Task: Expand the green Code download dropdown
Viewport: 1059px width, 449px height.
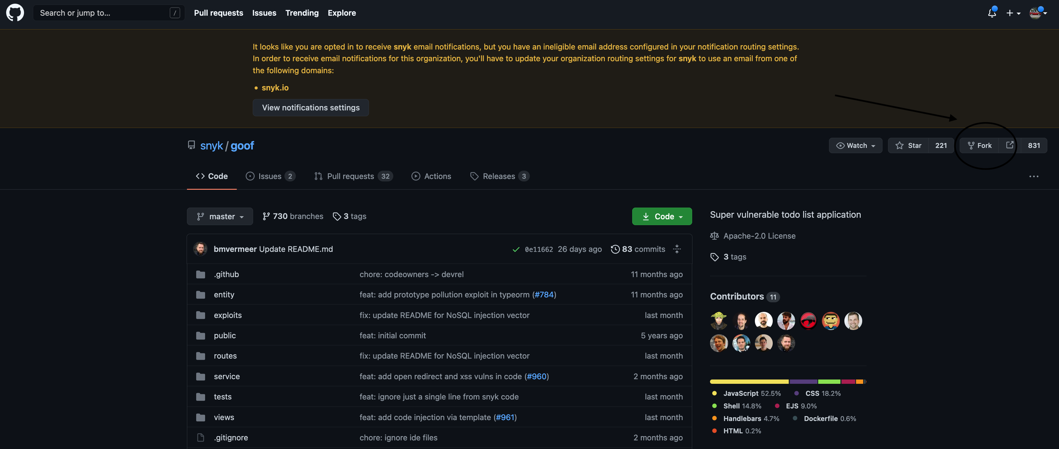Action: [x=662, y=217]
